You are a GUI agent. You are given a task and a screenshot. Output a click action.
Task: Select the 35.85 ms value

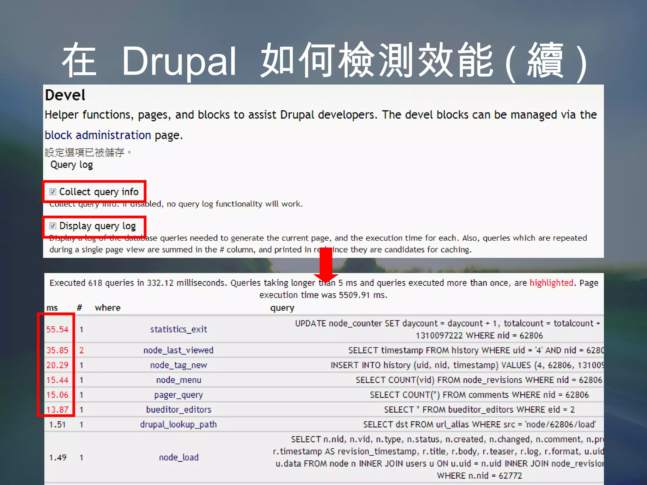[x=57, y=350]
